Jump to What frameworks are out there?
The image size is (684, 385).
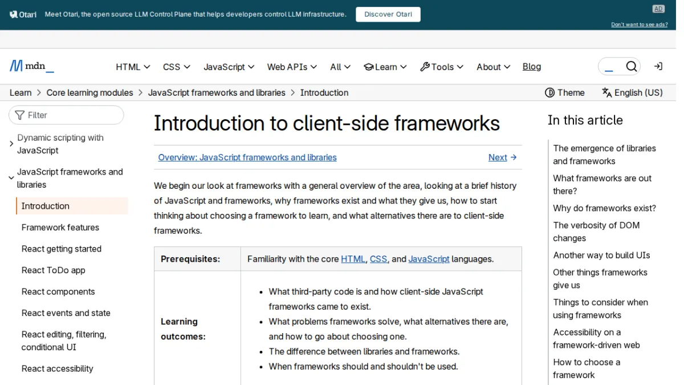pos(602,184)
